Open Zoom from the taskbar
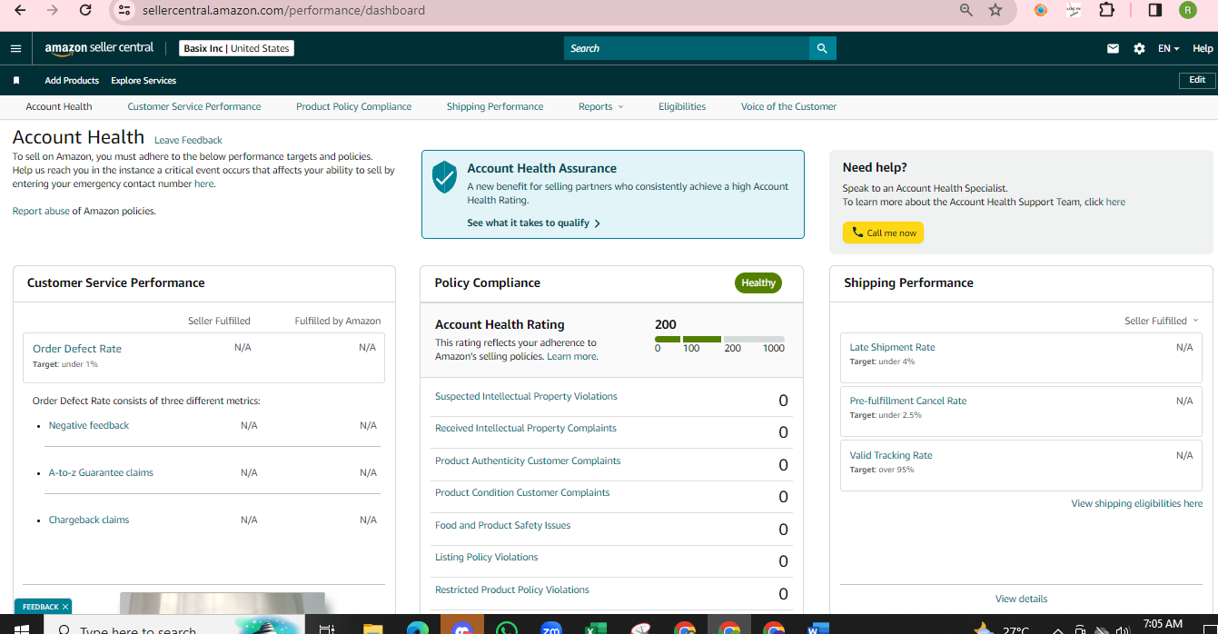Screen dimensions: 1218x634 pyautogui.click(x=551, y=629)
